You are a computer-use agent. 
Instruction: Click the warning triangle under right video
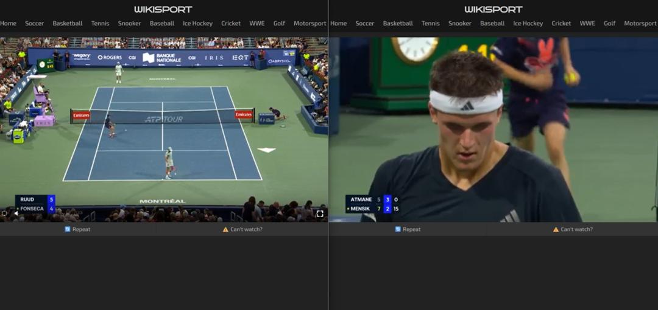(x=556, y=230)
